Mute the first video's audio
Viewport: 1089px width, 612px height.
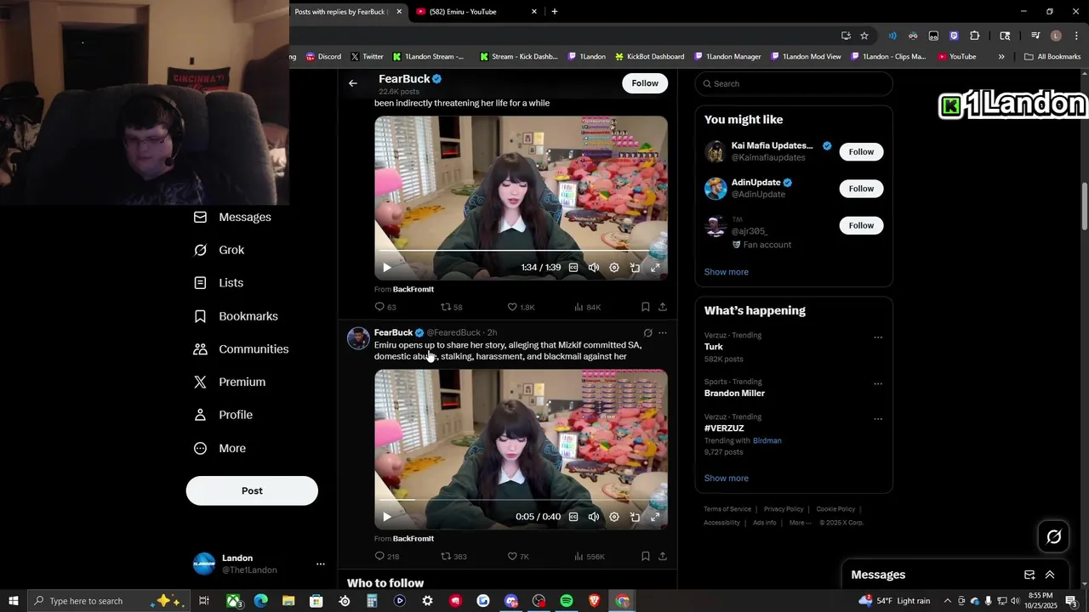(x=594, y=268)
